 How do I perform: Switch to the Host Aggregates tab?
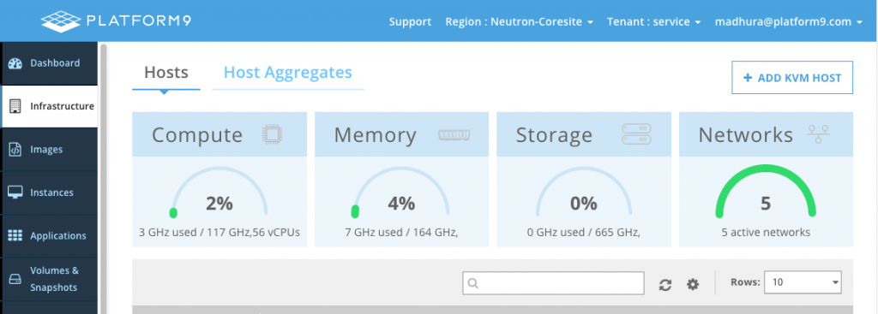(x=288, y=73)
